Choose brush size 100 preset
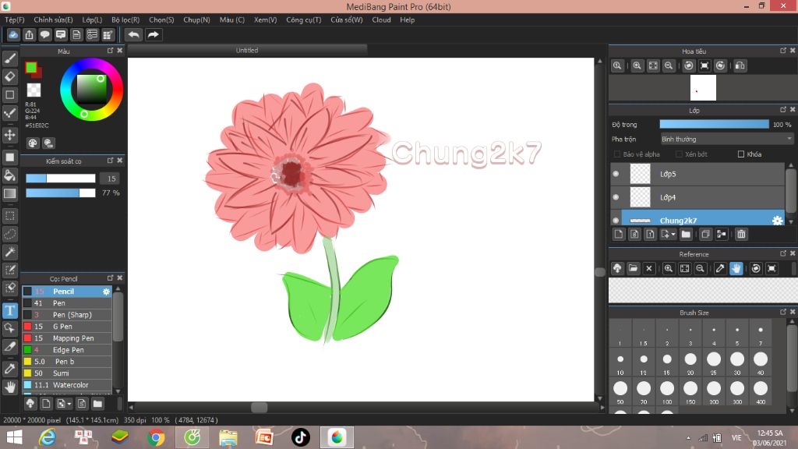Image resolution: width=798 pixels, height=449 pixels. 667,391
